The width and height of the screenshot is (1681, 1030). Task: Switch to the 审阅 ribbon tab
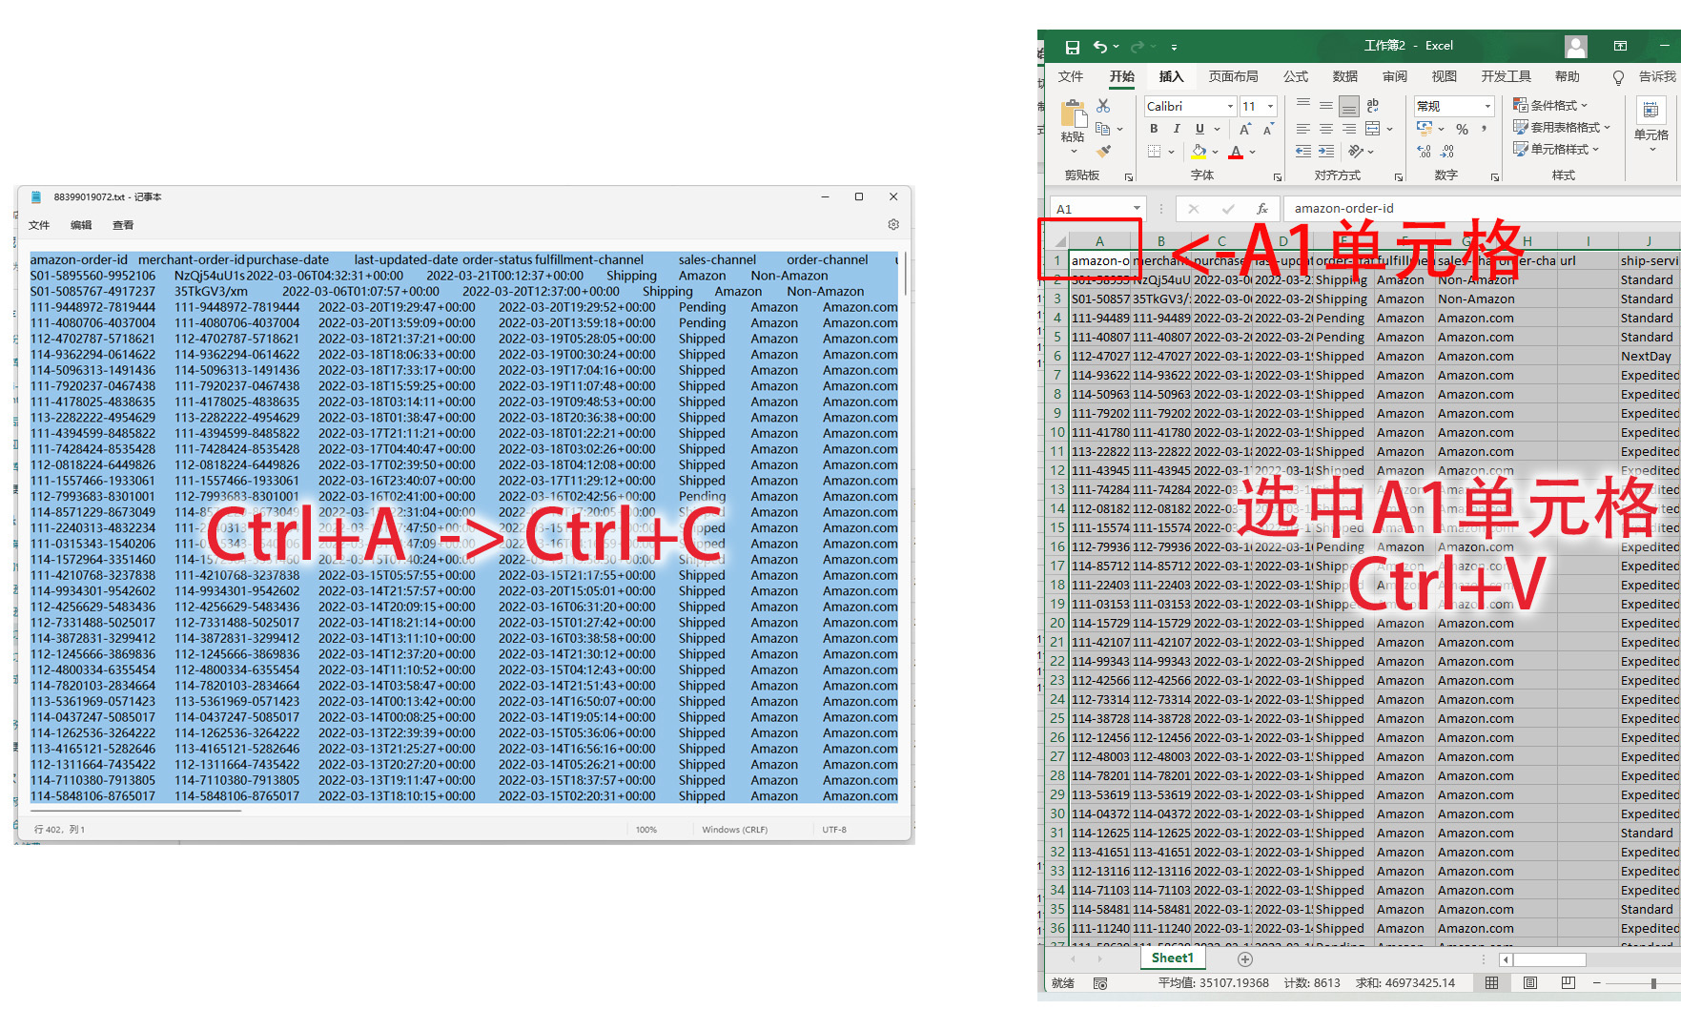click(1395, 77)
